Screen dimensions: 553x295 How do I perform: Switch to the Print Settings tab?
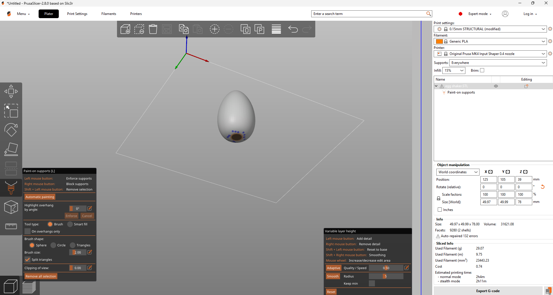tap(77, 14)
